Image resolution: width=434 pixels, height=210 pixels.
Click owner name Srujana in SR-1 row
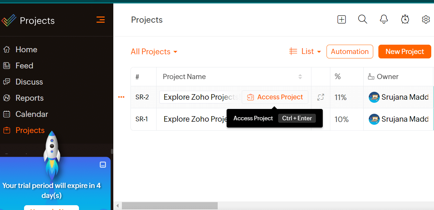pos(405,119)
